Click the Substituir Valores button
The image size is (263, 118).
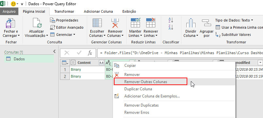click(233, 35)
